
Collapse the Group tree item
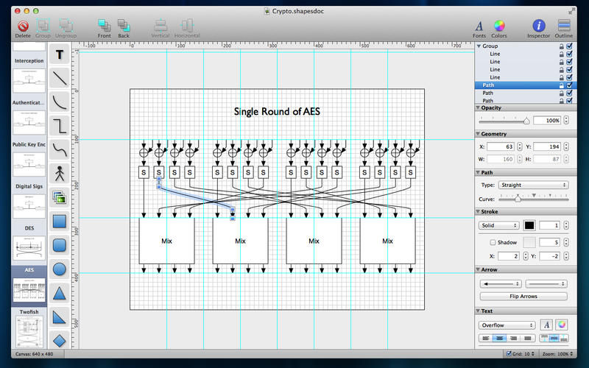click(x=479, y=46)
